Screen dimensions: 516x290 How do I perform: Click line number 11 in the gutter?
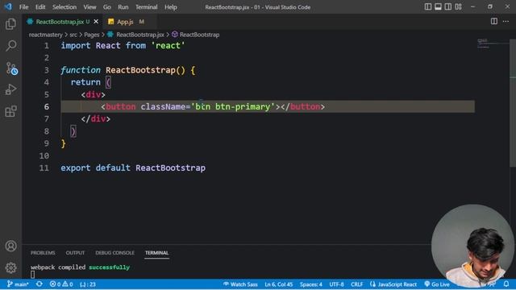click(x=44, y=168)
